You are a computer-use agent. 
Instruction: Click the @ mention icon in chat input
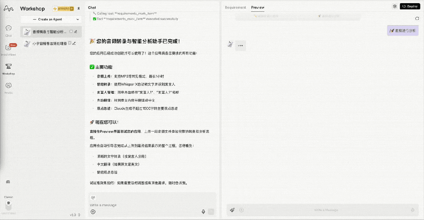(x=93, y=198)
